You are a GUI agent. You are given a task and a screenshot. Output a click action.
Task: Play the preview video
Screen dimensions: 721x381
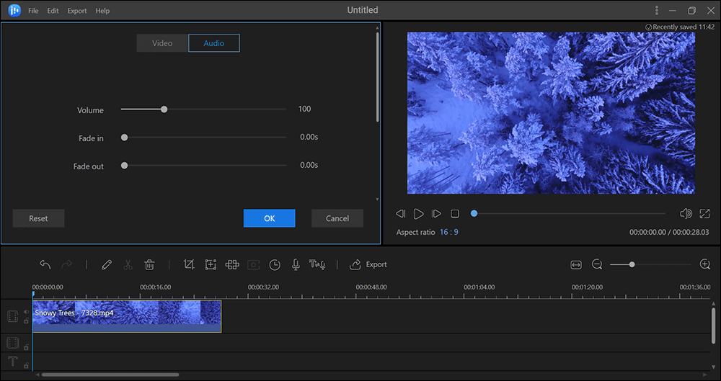click(x=419, y=214)
